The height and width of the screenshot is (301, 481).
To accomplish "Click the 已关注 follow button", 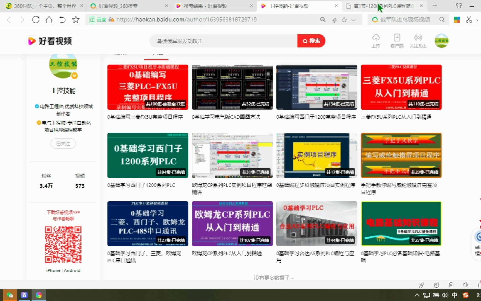I will click(x=63, y=144).
